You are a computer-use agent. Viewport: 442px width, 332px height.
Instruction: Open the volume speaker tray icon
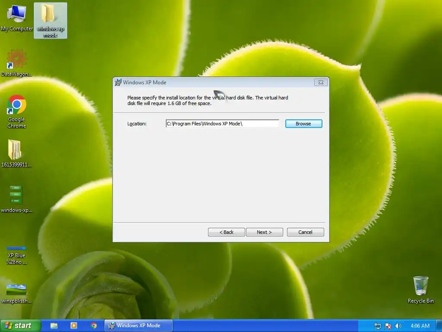398,326
